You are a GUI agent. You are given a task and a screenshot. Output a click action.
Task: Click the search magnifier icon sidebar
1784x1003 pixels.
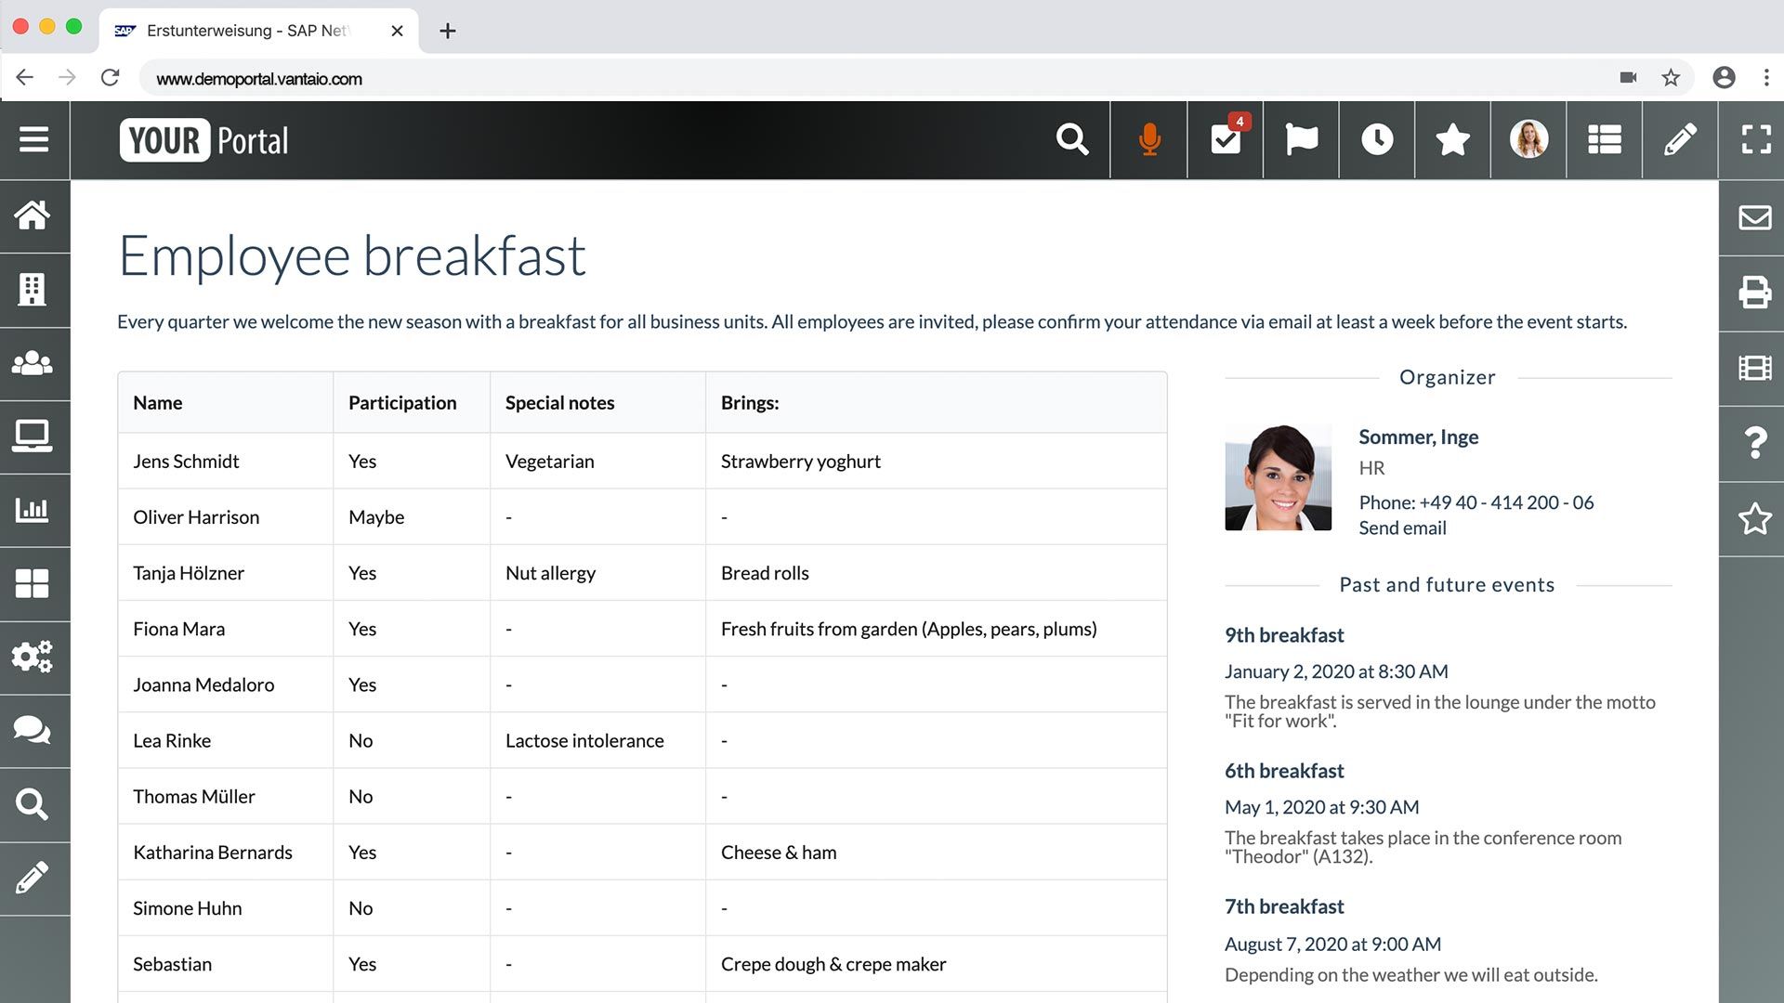pyautogui.click(x=33, y=803)
